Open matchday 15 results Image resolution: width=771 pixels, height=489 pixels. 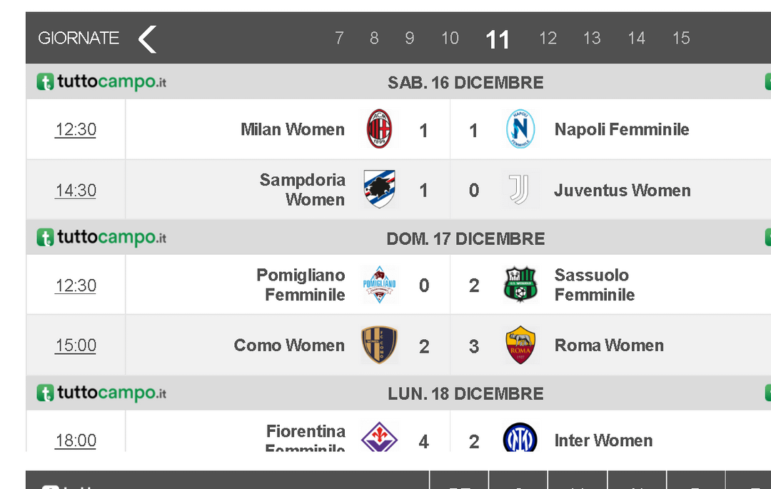[x=681, y=39]
